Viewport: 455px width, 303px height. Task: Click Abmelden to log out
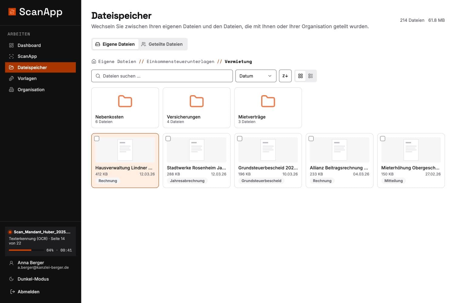pyautogui.click(x=40, y=292)
